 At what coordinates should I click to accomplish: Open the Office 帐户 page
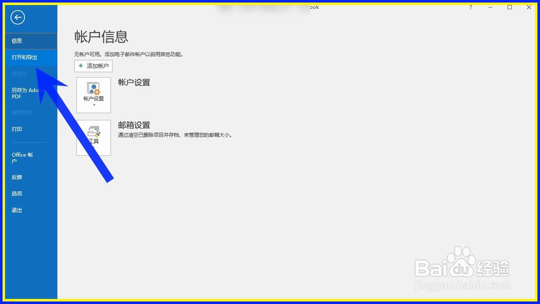31,158
